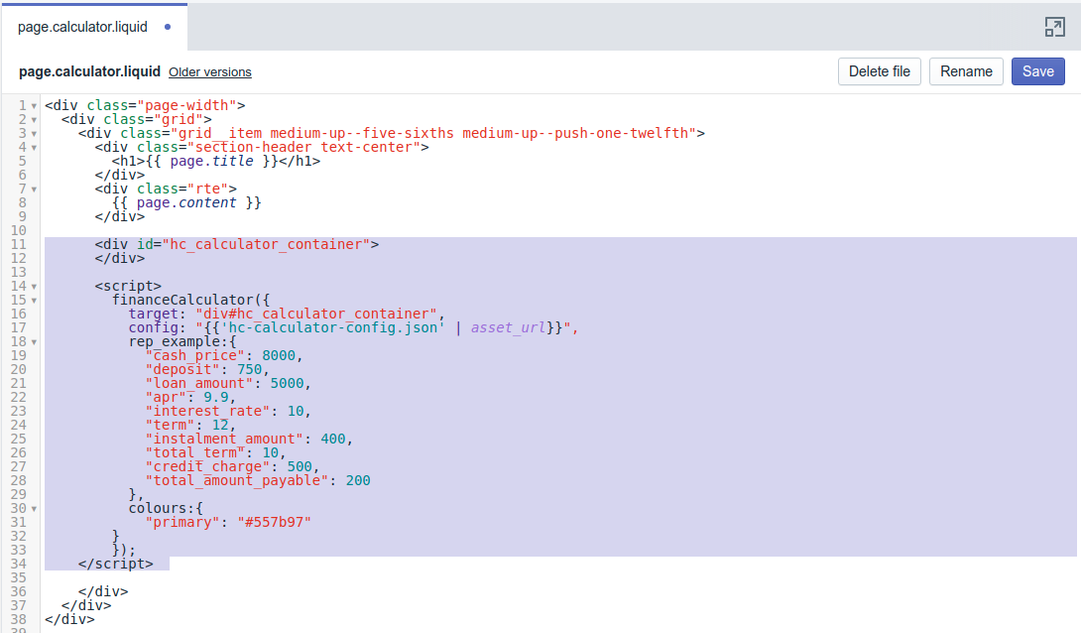This screenshot has width=1081, height=633.
Task: Click line number 38 in the gutter
Action: point(18,619)
